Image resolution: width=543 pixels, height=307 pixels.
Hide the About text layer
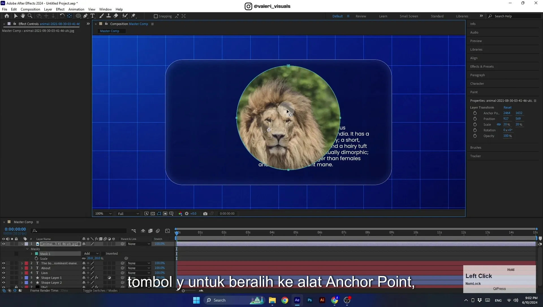(x=4, y=268)
